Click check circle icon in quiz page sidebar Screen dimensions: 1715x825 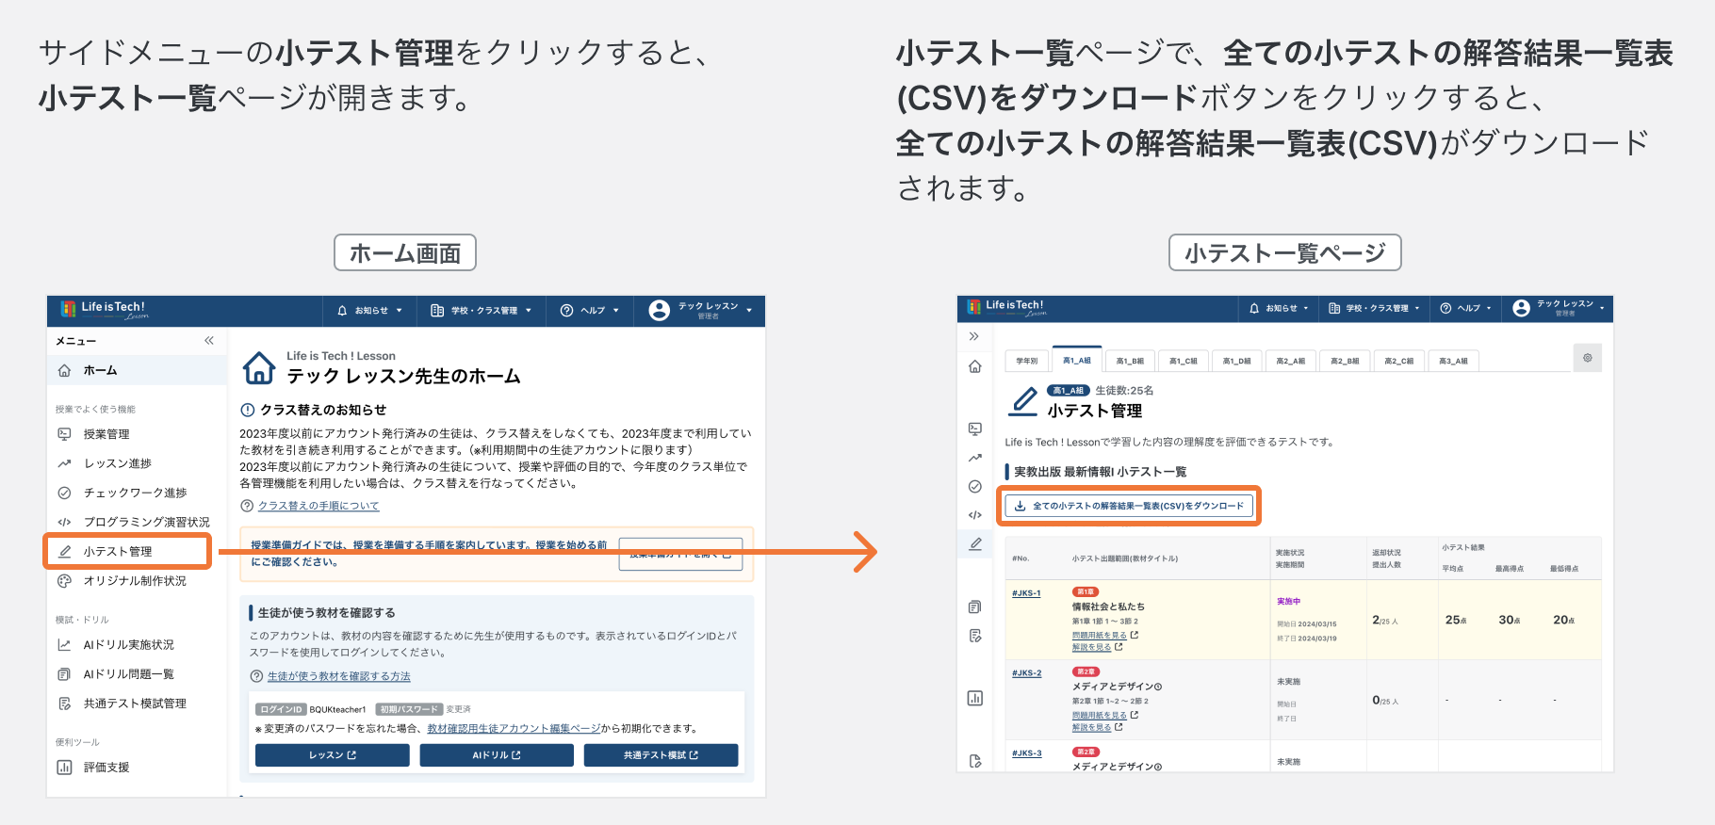pos(975,487)
